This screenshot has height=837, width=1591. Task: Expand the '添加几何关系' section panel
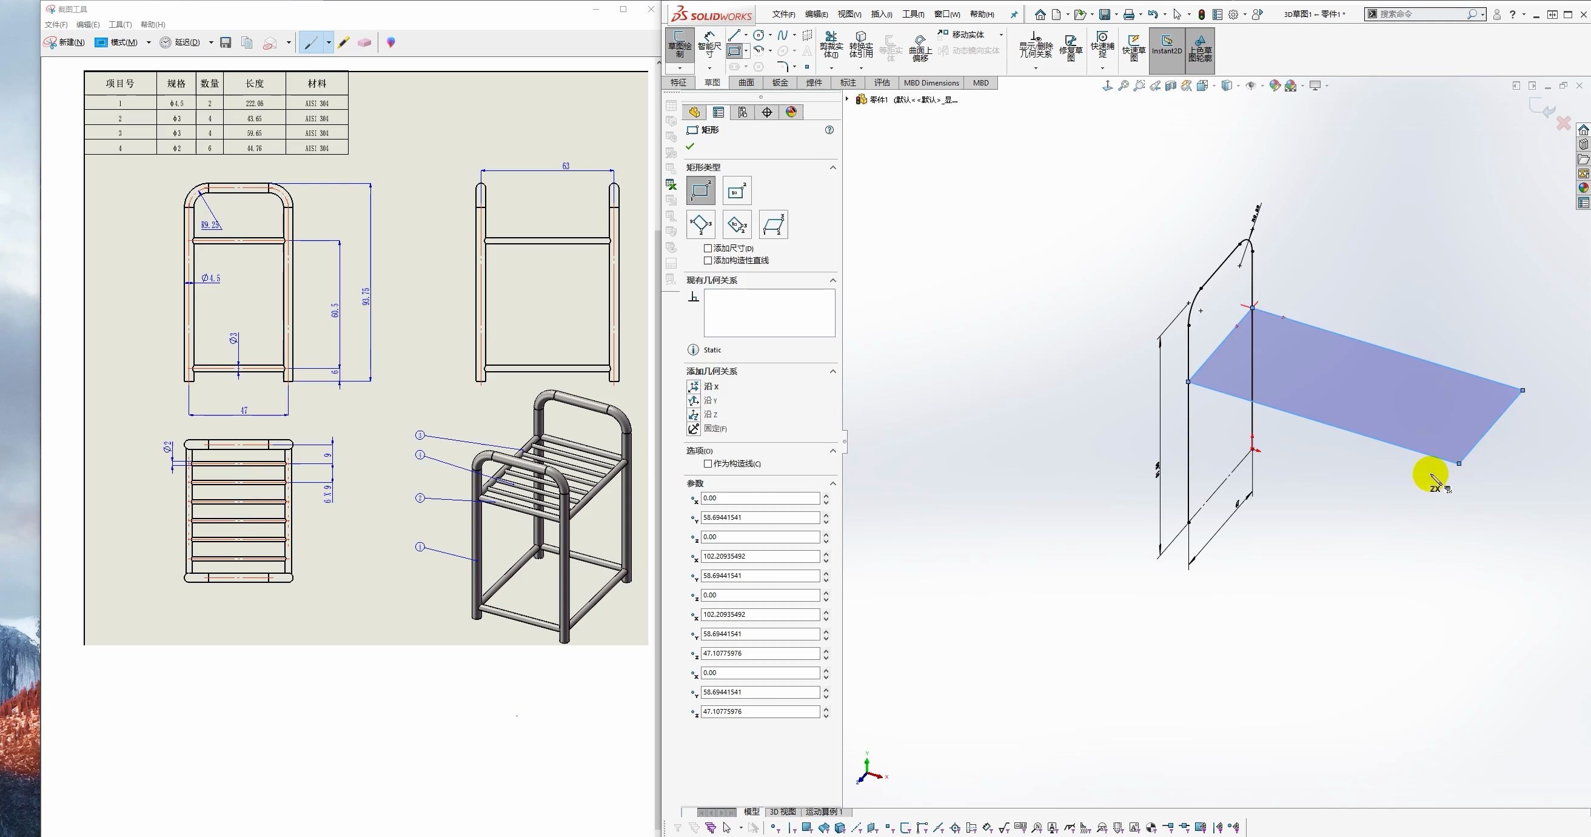click(x=831, y=371)
